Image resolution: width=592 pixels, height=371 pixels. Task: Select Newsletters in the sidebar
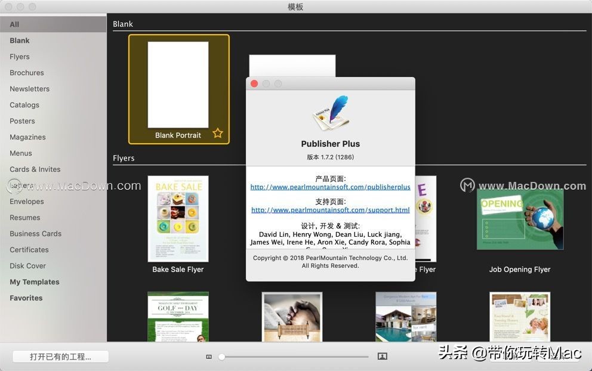(x=29, y=88)
